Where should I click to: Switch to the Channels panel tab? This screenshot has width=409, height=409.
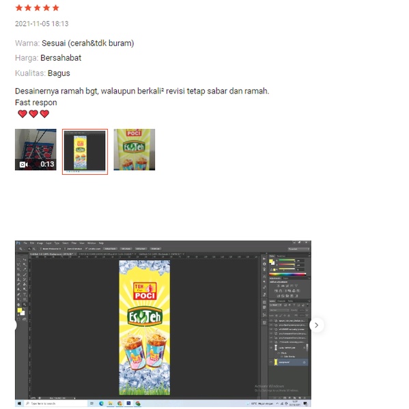click(x=281, y=301)
